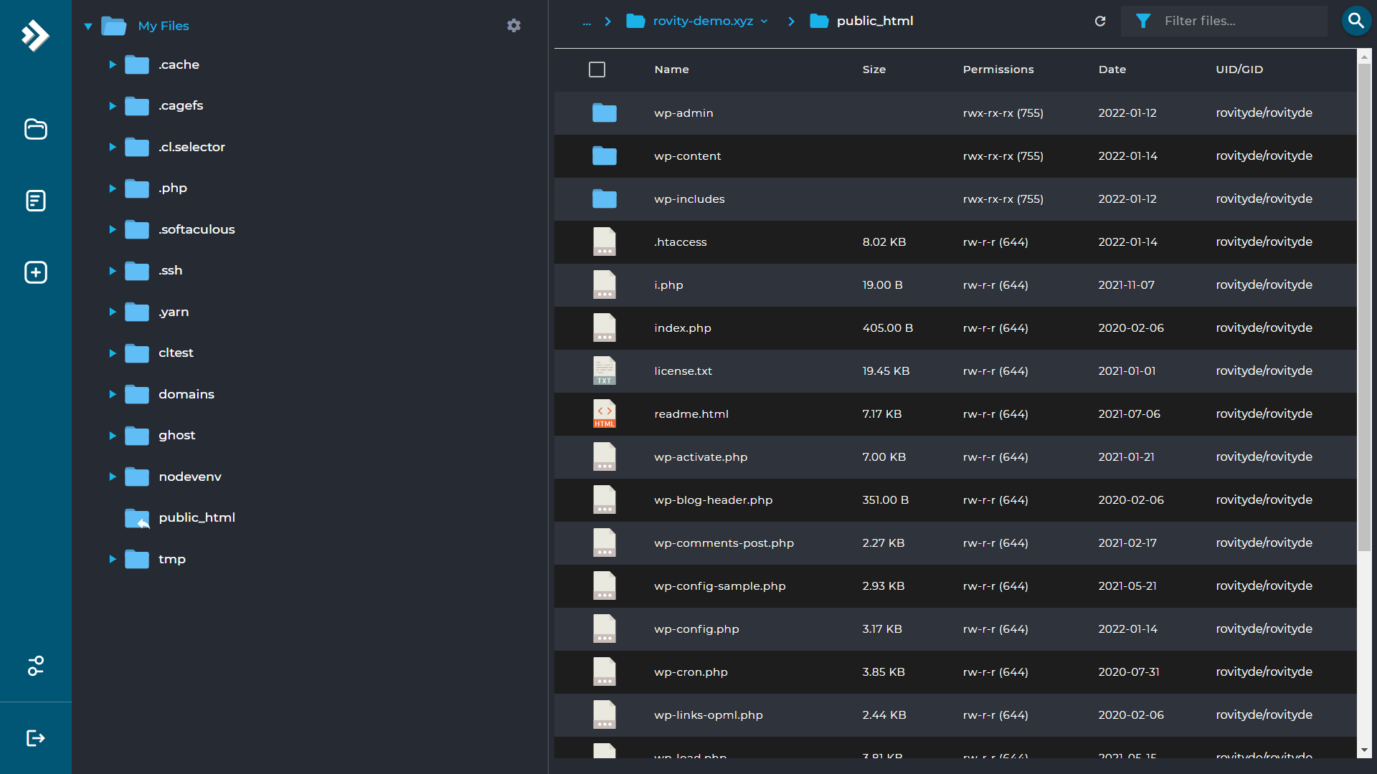The image size is (1377, 774).
Task: Click the rovity-demo.xyz breadcrumb link
Action: [703, 21]
